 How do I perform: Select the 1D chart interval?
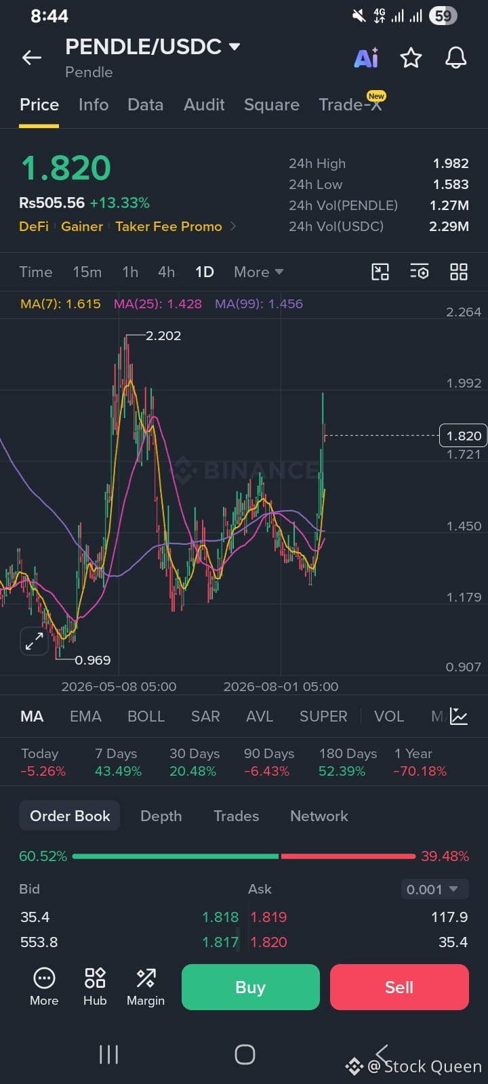[x=205, y=272]
